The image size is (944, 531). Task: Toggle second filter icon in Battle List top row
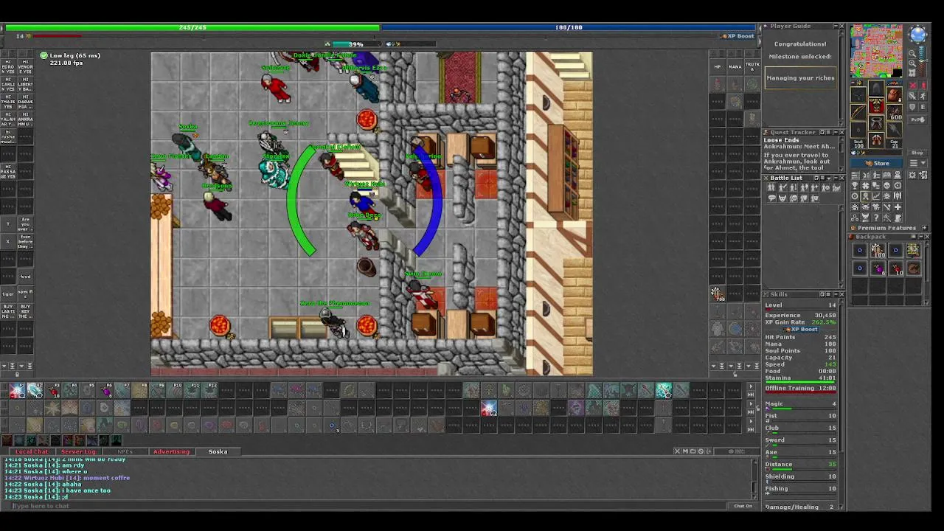tap(782, 187)
